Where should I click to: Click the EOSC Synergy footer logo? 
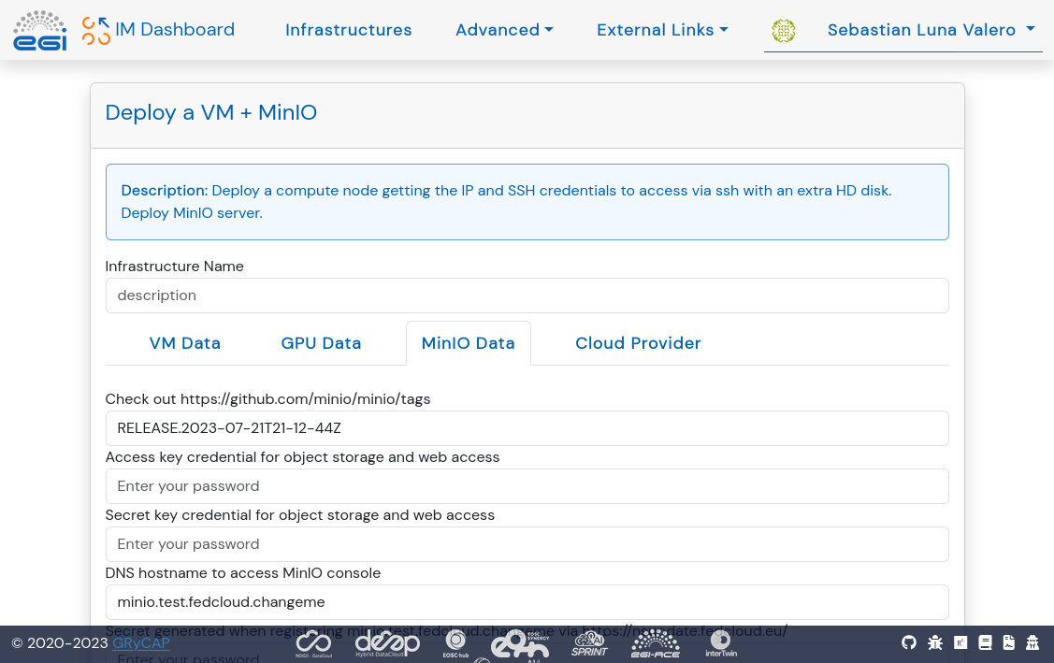(520, 645)
